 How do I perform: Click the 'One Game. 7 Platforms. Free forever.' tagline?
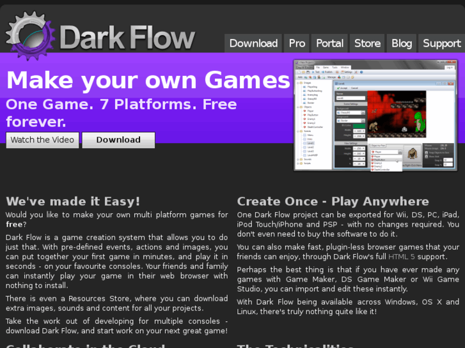point(122,113)
